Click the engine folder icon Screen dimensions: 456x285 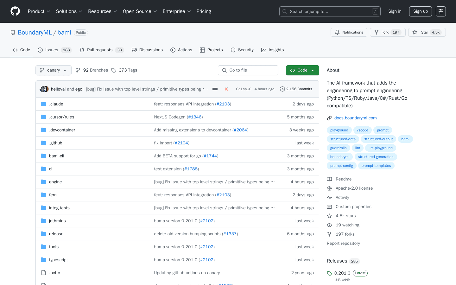tap(43, 182)
